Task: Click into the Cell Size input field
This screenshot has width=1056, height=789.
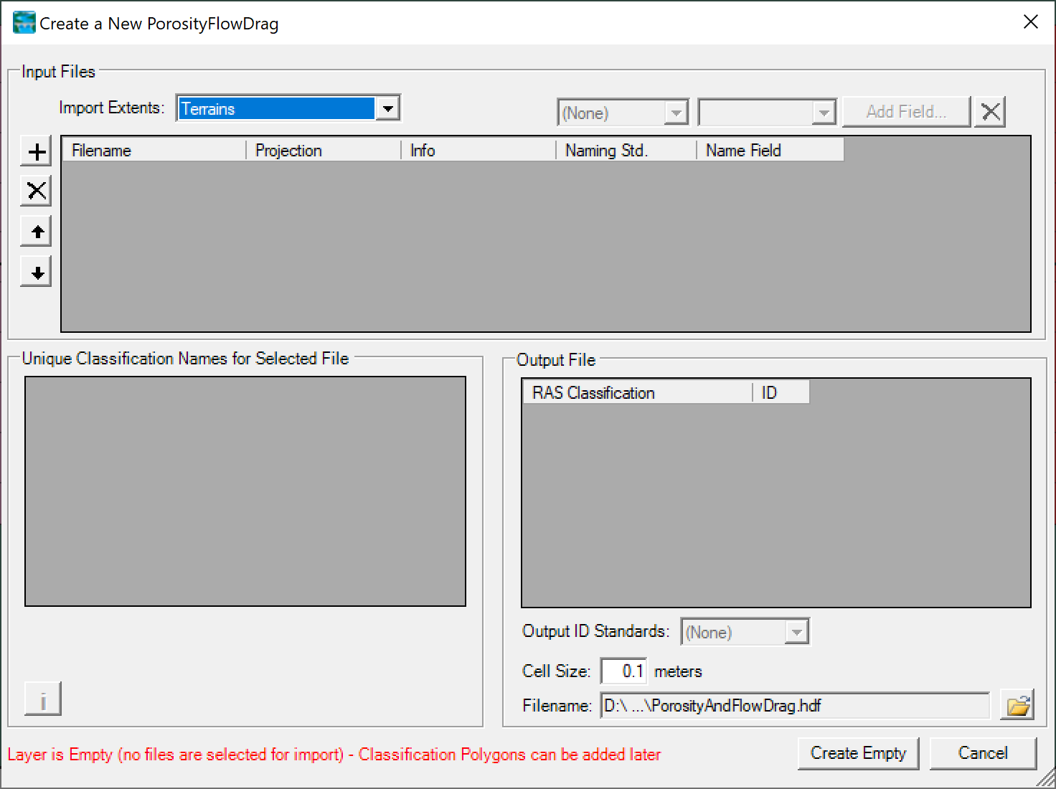Action: point(623,671)
